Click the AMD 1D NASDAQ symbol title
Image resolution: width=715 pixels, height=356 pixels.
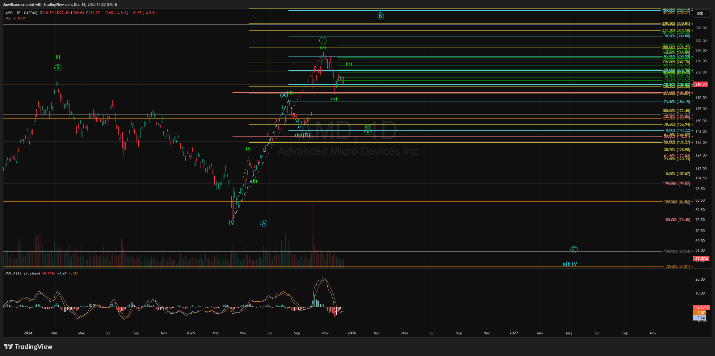click(22, 13)
